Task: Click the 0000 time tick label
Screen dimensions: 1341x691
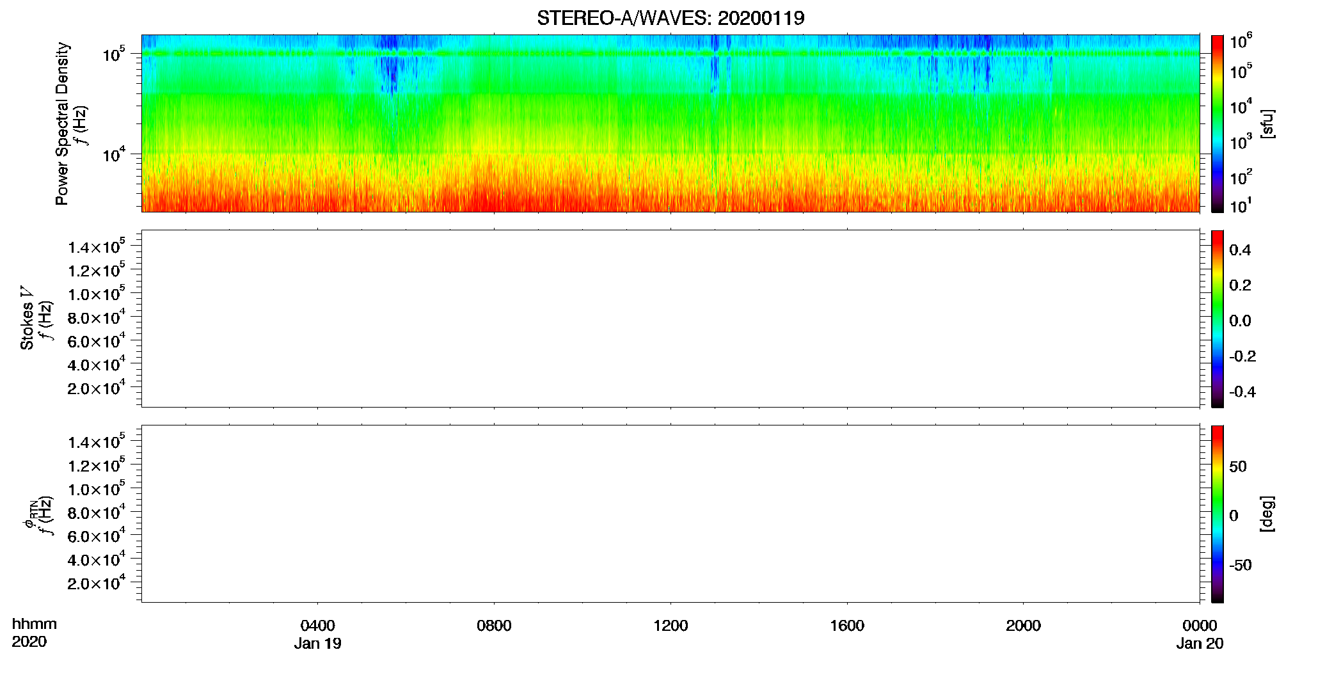Action: coord(1200,626)
